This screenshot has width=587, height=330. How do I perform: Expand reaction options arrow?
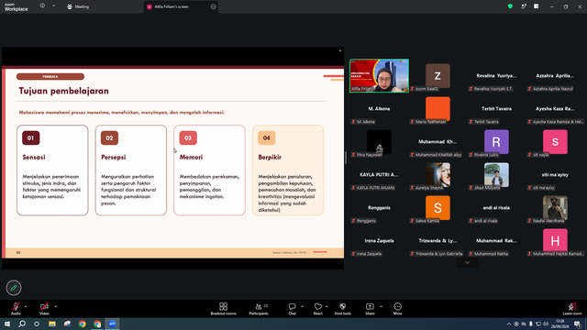click(x=327, y=306)
